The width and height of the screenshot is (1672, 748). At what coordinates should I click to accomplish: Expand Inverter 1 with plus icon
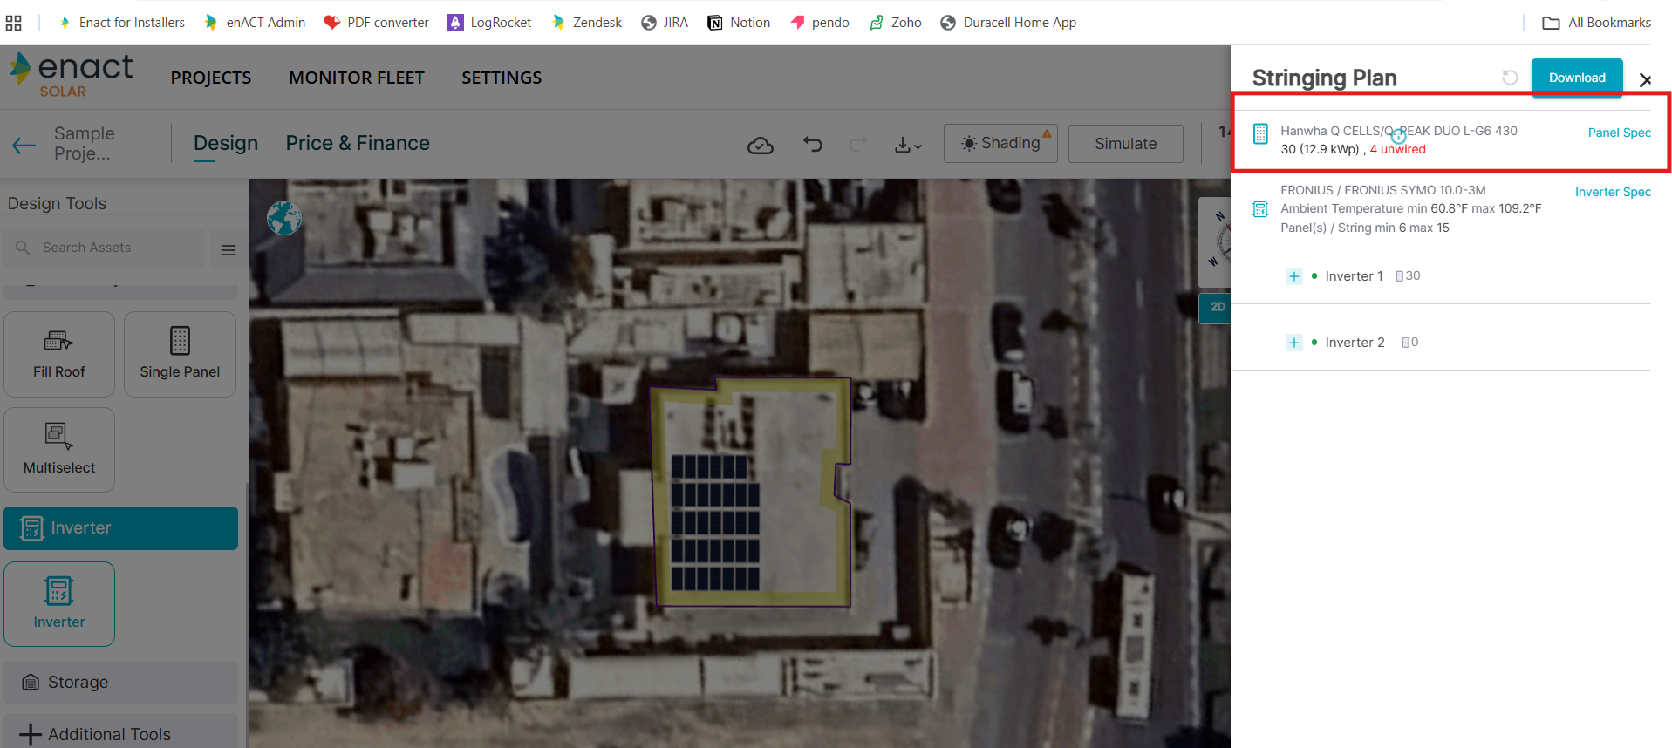[1294, 276]
